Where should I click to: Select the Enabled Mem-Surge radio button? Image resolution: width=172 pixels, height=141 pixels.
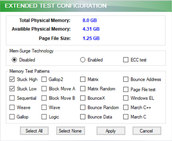tap(83, 60)
